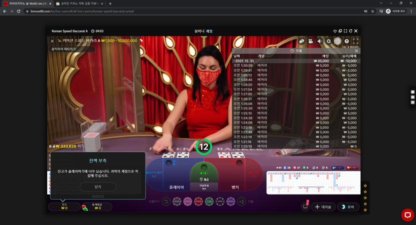Click the favorite star beside bet limits
The image size is (416, 225).
141,40
